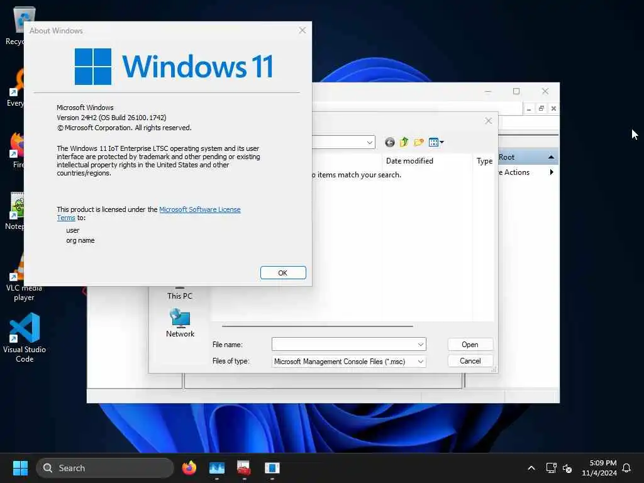The image size is (644, 483).
Task: Maximize the management console window
Action: pyautogui.click(x=516, y=91)
